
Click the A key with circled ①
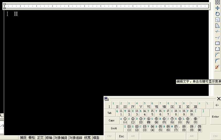click(124, 120)
